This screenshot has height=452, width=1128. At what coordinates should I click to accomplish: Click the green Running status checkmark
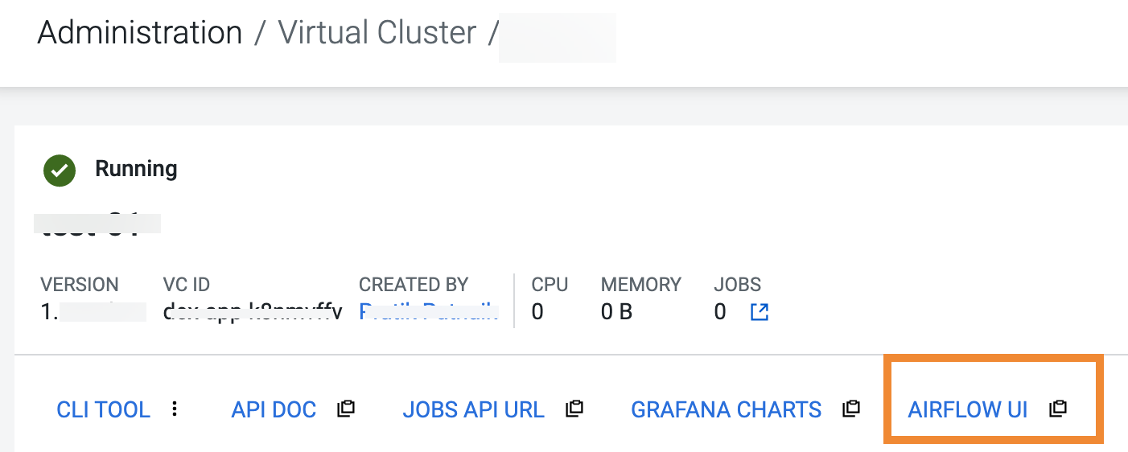click(60, 170)
